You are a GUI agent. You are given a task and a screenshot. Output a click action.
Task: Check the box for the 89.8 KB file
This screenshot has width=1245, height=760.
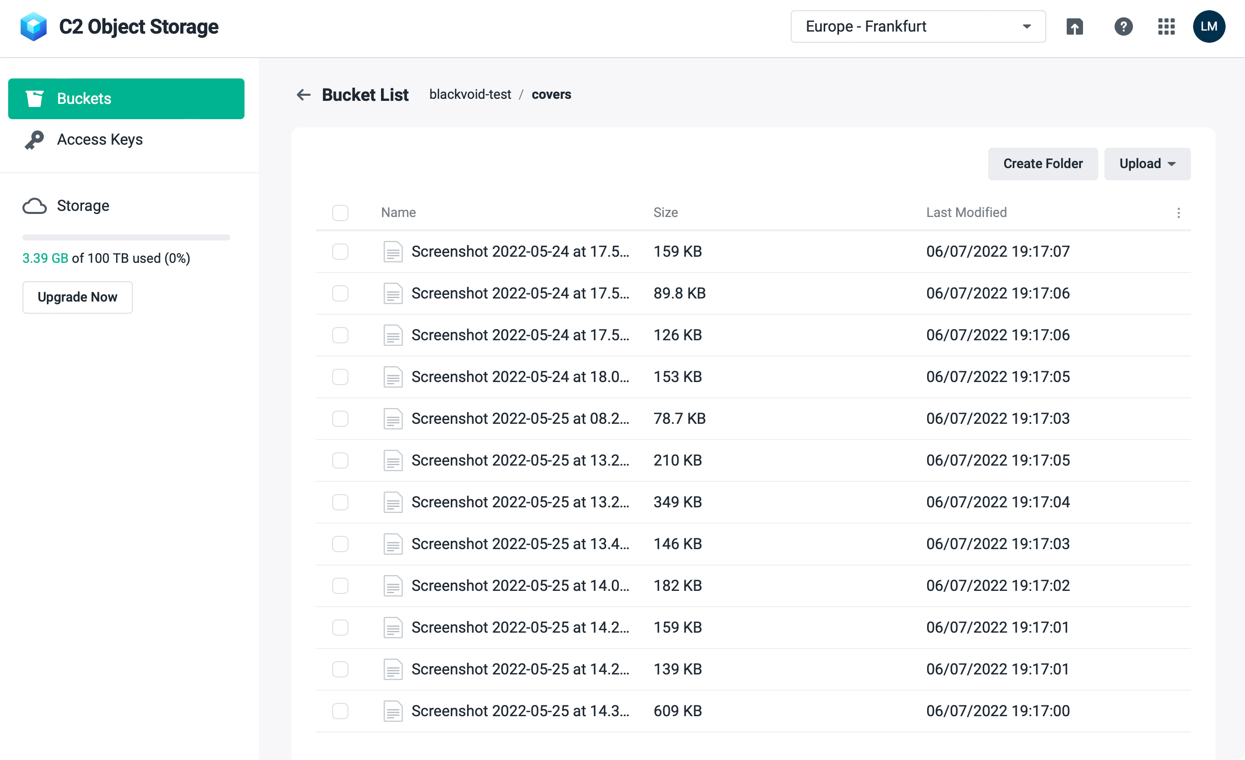[340, 293]
